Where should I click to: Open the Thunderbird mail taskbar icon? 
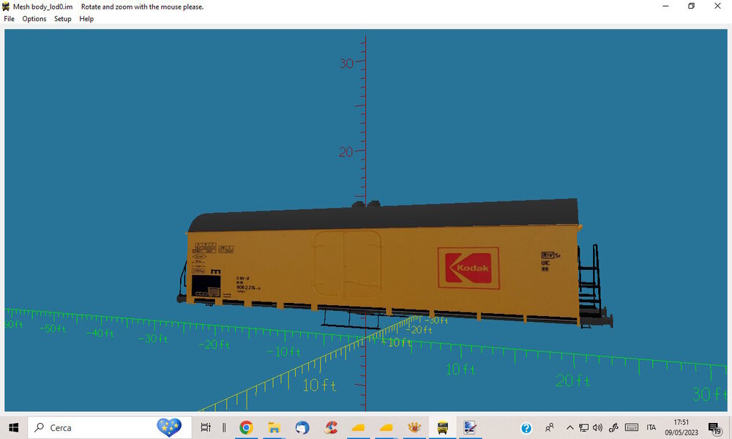pyautogui.click(x=302, y=427)
